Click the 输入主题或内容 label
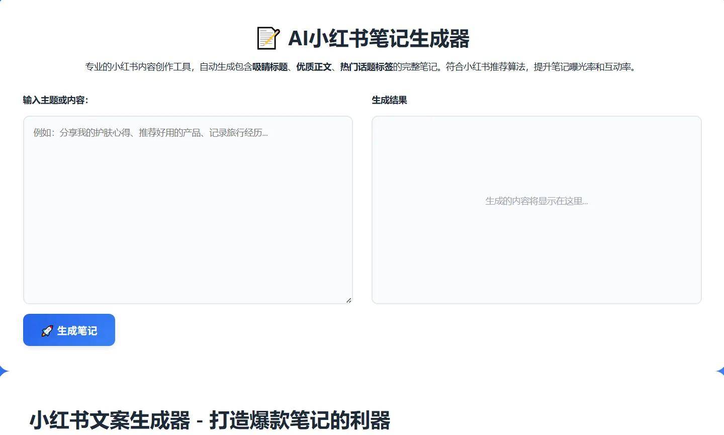The width and height of the screenshot is (724, 435). click(x=55, y=100)
